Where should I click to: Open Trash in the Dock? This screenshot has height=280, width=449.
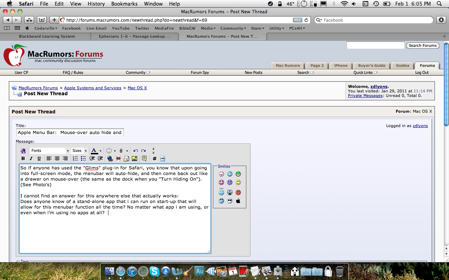(340, 271)
